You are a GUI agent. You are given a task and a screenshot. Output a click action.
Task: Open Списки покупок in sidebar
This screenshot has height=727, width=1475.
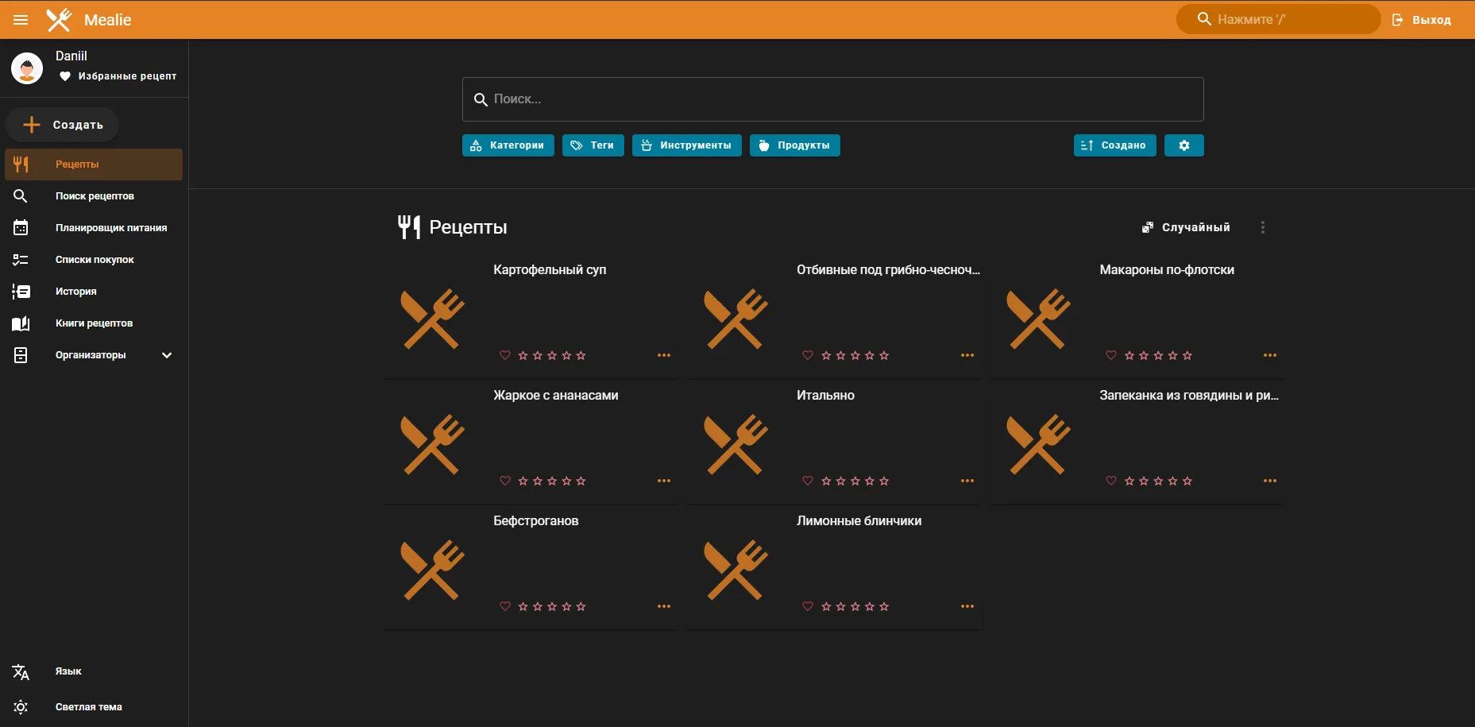click(x=95, y=260)
